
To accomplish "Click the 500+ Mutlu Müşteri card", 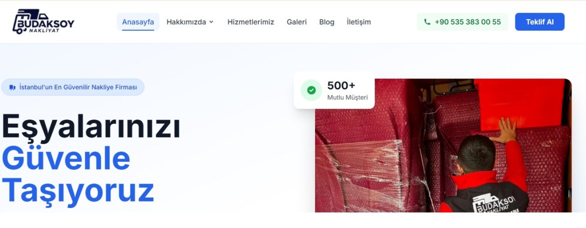I will click(x=334, y=90).
